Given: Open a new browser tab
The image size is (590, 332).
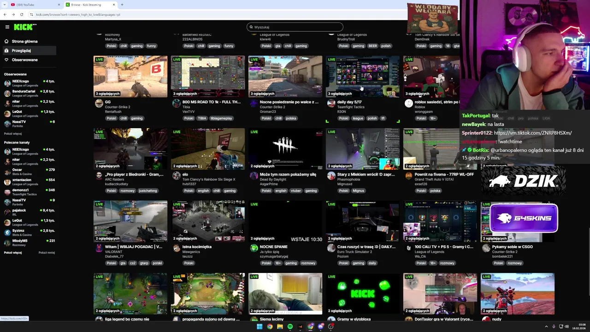Looking at the screenshot, I should pyautogui.click(x=122, y=5).
